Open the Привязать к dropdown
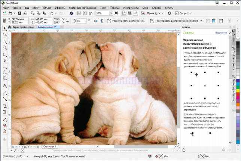Screen dimensions: 241x161 click(155, 13)
